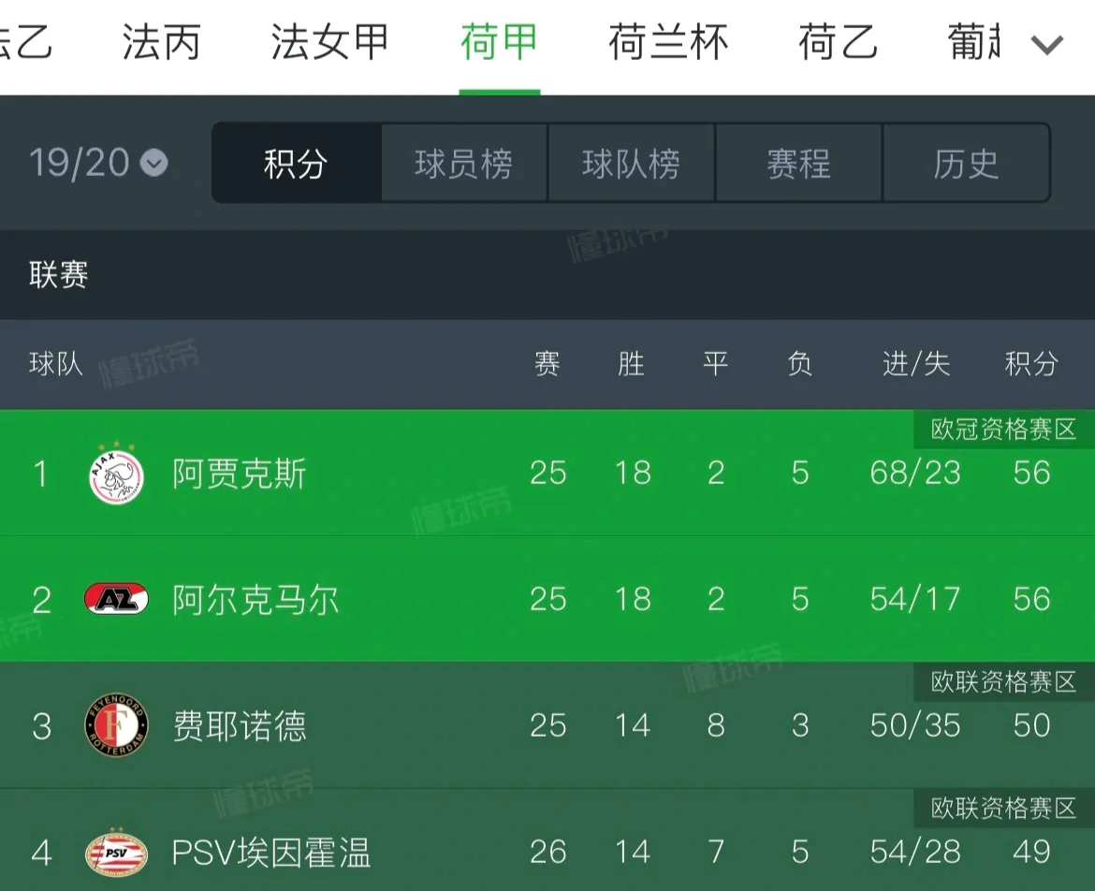1095x891 pixels.
Task: Open the 阿贾克斯 team row
Action: (x=240, y=475)
